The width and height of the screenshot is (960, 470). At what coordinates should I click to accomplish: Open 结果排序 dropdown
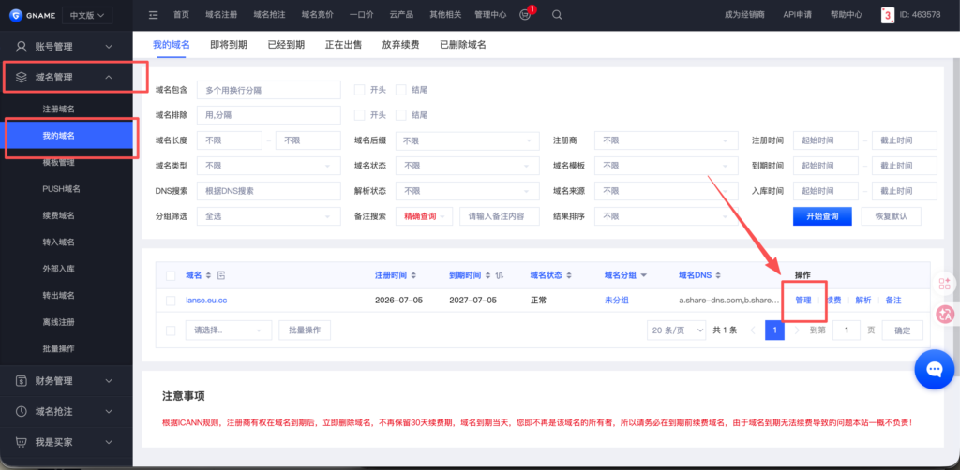667,216
